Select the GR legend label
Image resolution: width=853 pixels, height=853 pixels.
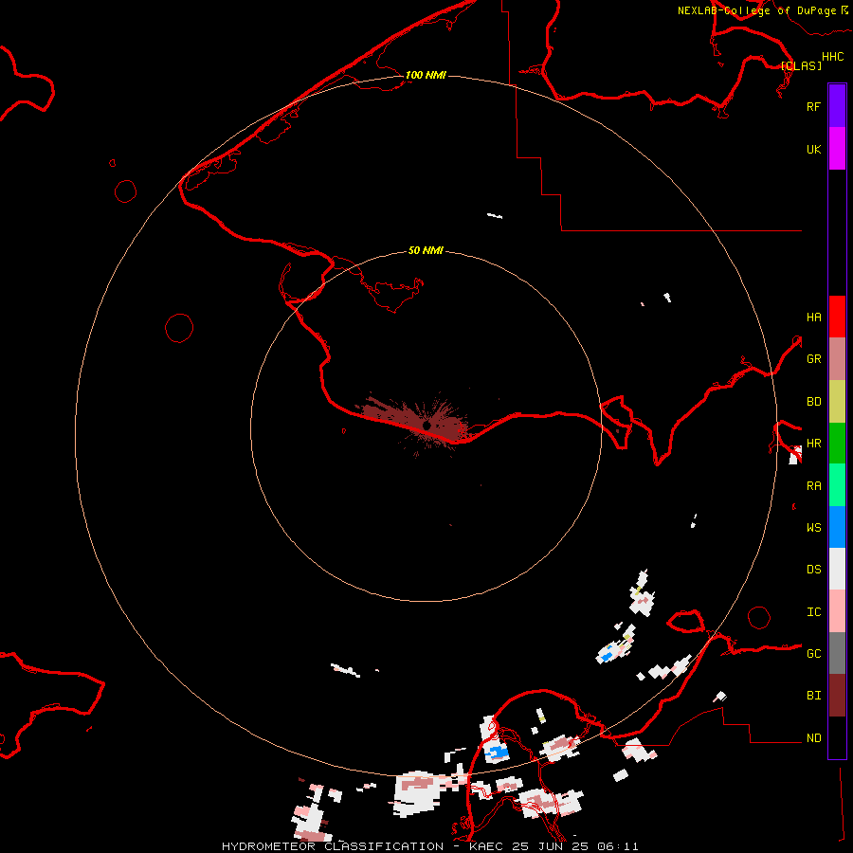(813, 359)
